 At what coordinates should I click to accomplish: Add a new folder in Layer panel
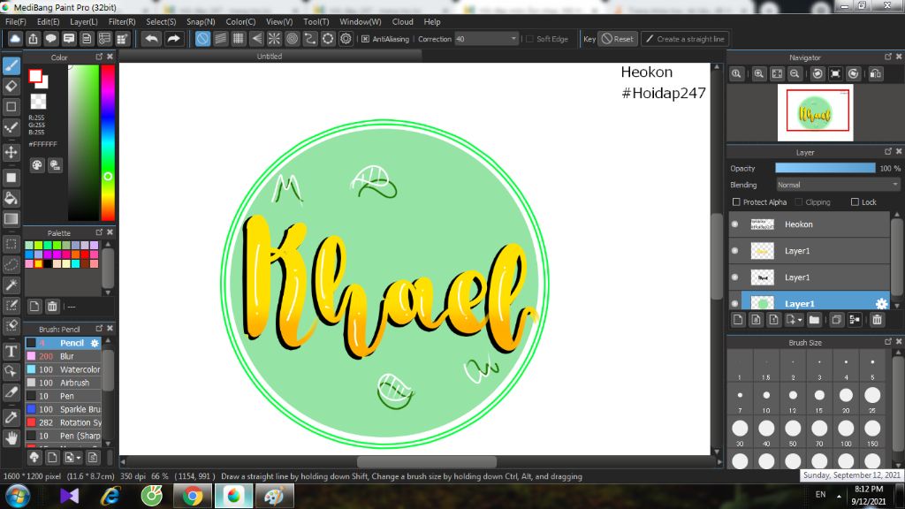[x=814, y=320]
